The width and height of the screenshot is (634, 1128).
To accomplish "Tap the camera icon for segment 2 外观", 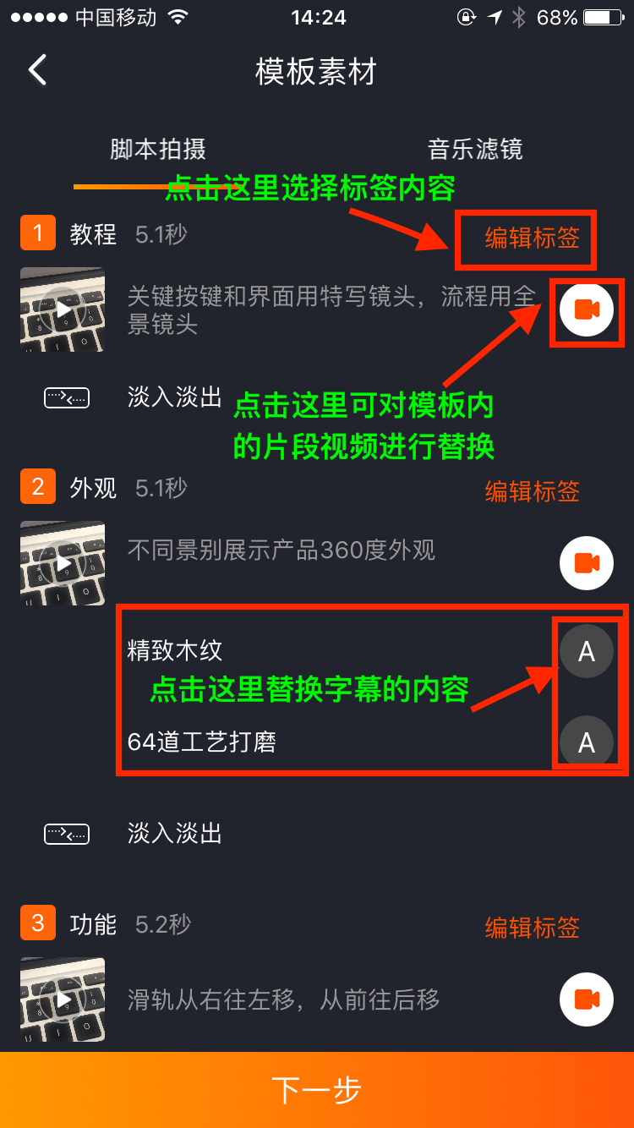I will [587, 563].
